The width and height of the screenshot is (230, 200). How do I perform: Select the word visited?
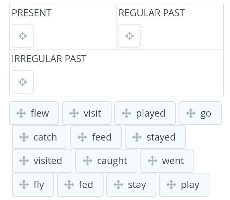click(42, 161)
